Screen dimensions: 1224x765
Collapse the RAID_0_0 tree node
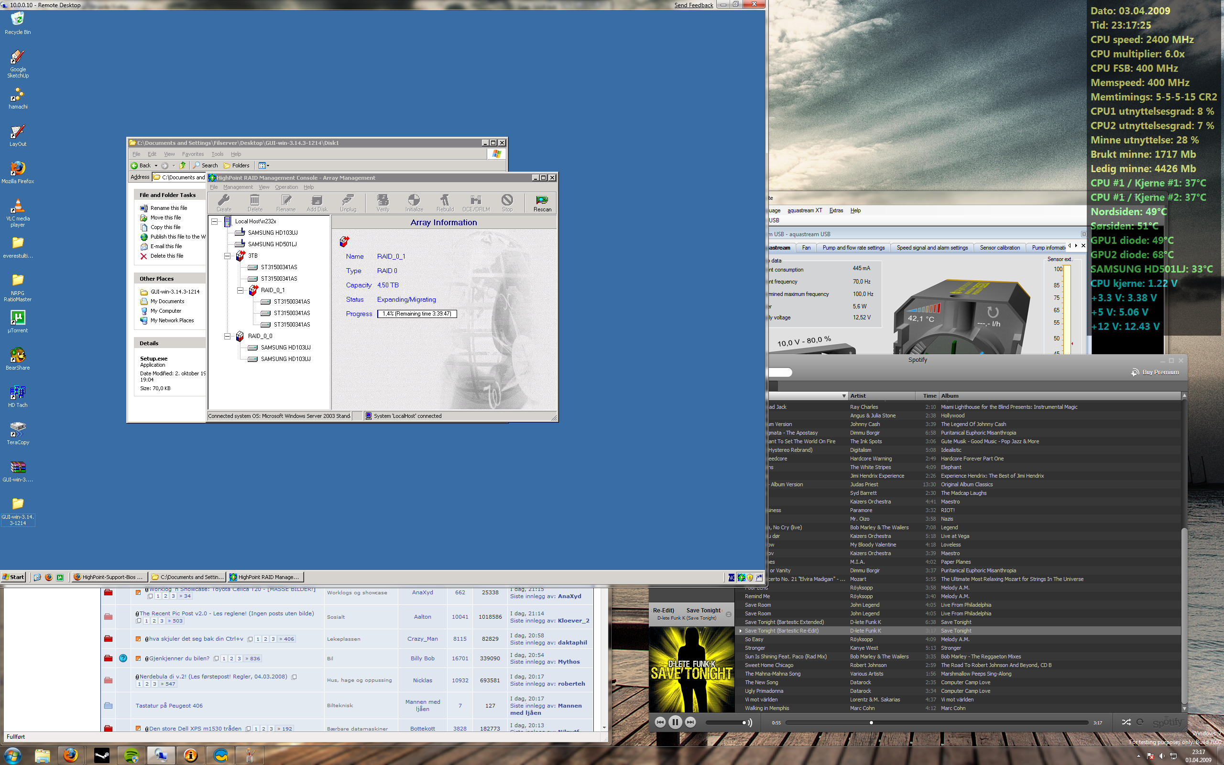227,336
